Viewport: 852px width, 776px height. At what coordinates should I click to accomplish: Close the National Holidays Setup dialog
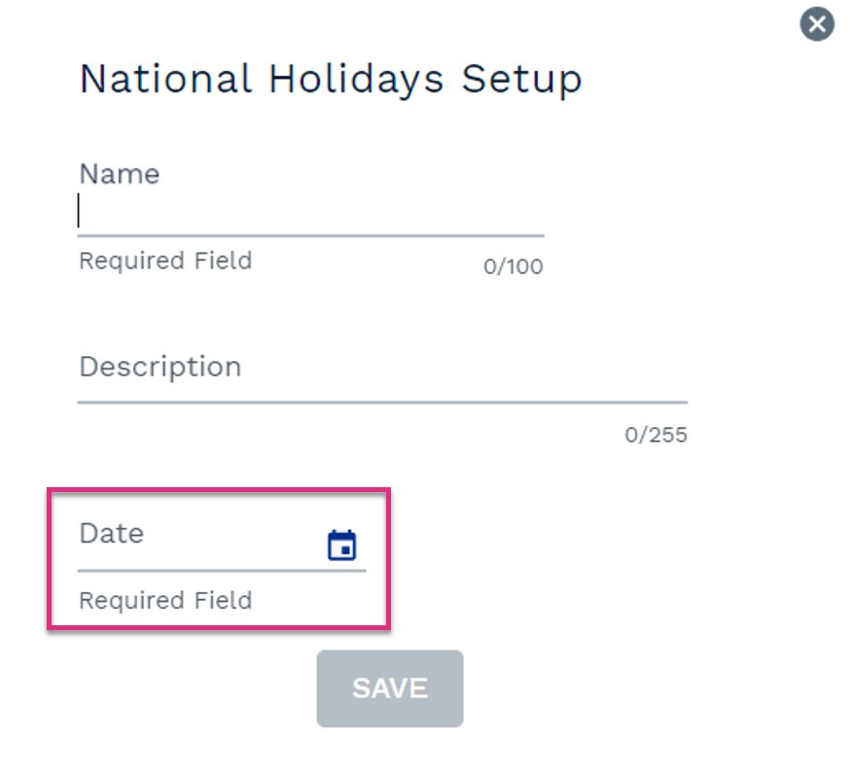817,24
